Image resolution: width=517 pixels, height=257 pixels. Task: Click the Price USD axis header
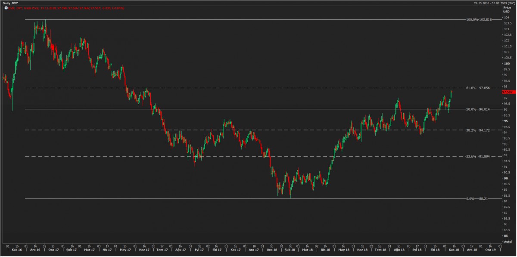pos(507,10)
